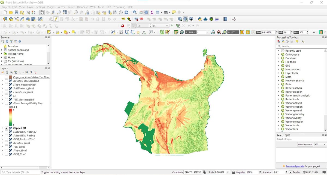Open the Statistical Summary sigma icon
Viewport: 327px width, 175px height.
(x=152, y=12)
